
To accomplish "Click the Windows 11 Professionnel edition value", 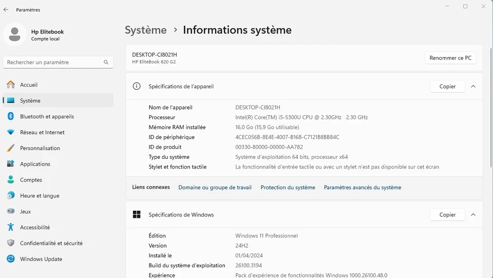I will pyautogui.click(x=267, y=235).
